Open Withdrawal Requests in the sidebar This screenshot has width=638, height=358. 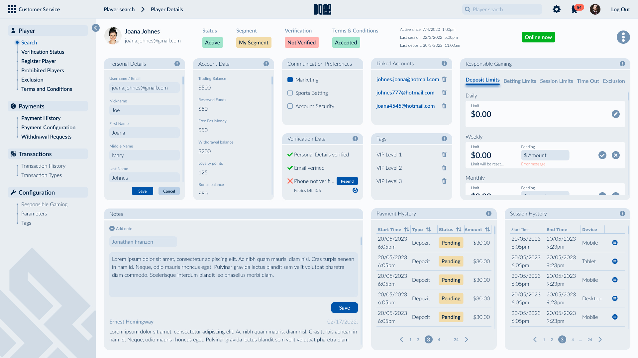46,137
